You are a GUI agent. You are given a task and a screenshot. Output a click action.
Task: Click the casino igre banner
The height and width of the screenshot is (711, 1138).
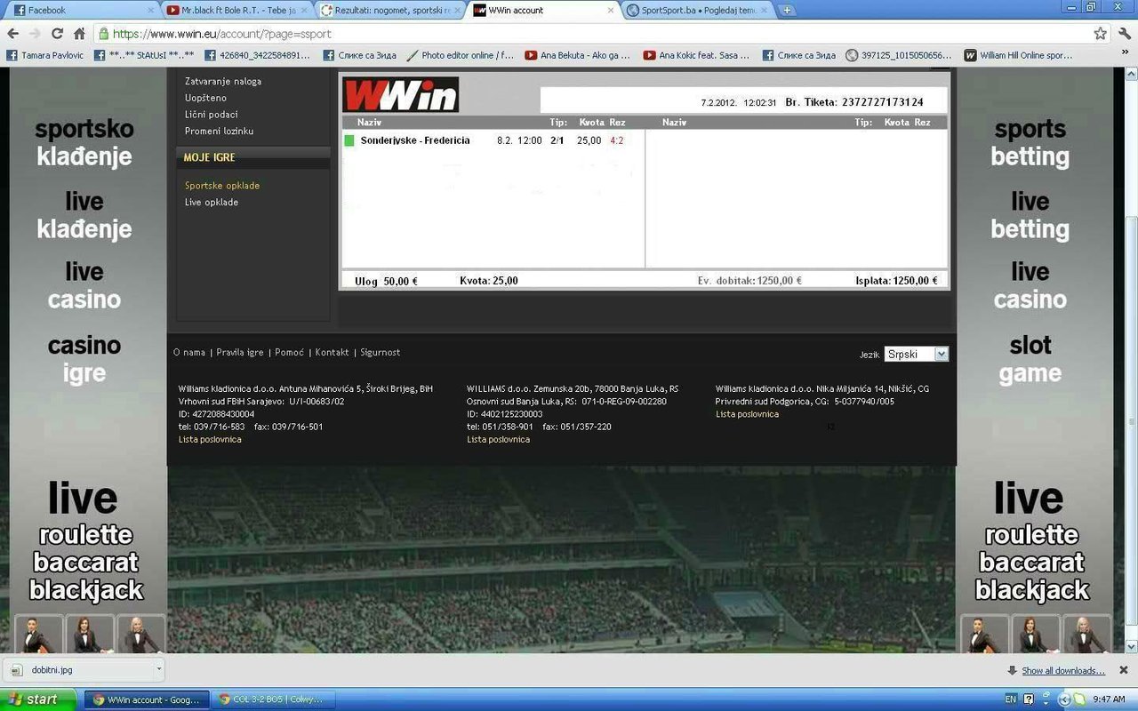[x=84, y=359]
